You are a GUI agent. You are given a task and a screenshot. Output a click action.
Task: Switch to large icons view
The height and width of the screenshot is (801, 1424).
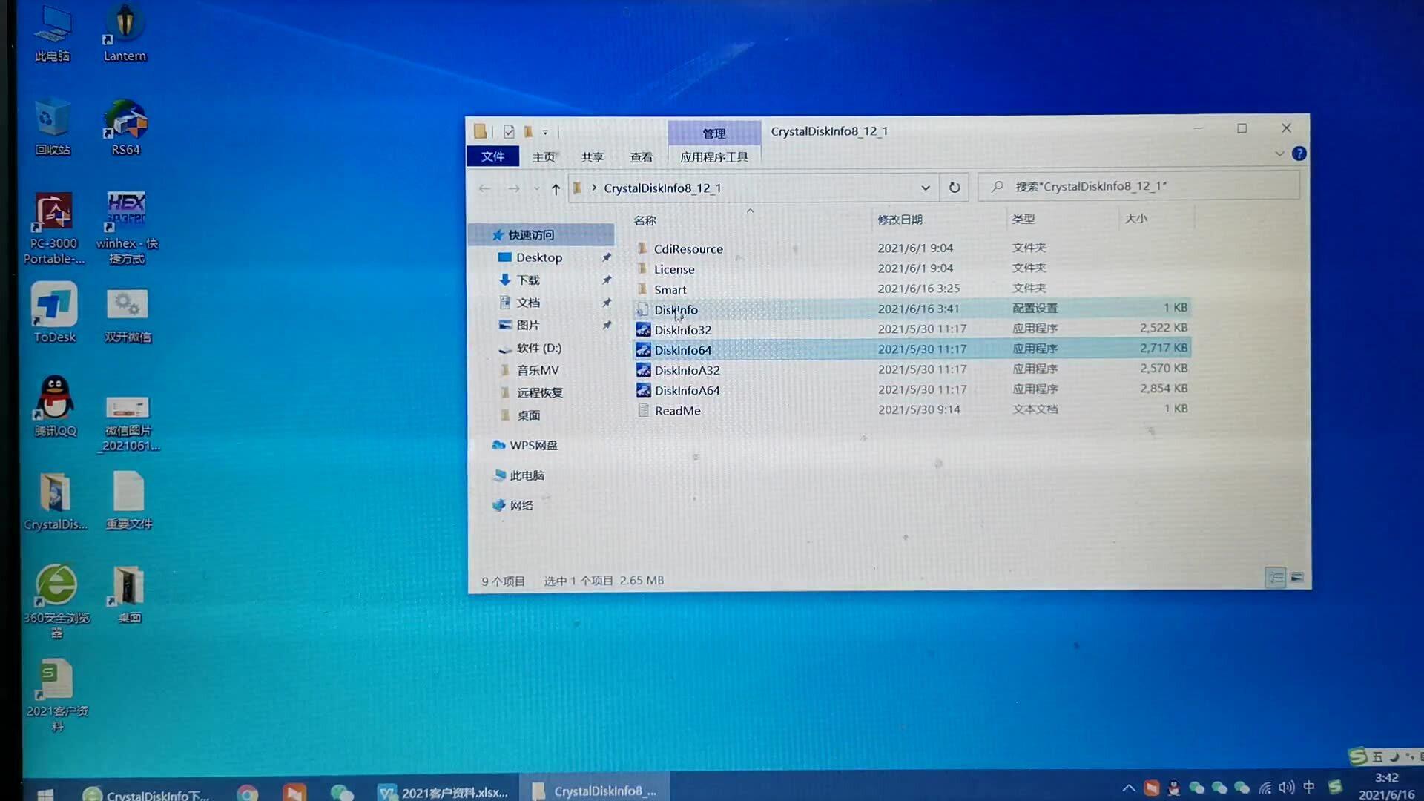(x=1296, y=578)
